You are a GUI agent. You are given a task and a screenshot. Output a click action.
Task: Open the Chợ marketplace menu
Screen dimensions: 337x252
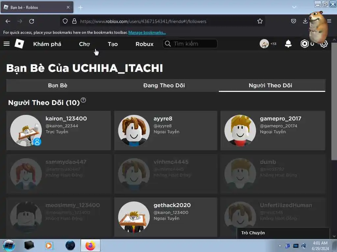point(85,44)
